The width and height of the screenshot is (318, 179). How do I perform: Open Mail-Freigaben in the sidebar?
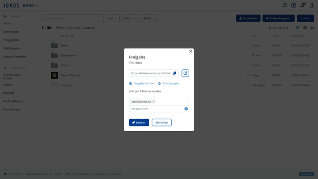(x=13, y=48)
